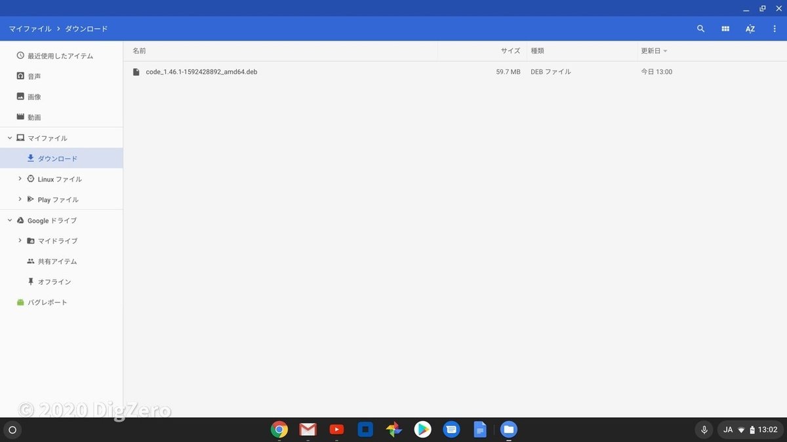Viewport: 787px width, 442px height.
Task: Click the Files app icon on shelf
Action: tap(509, 430)
